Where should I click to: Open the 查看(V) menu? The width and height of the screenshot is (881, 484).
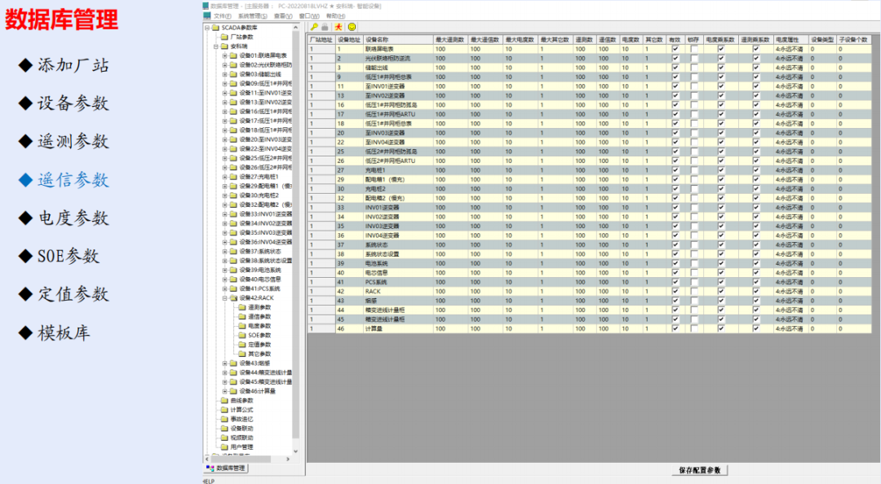click(283, 16)
